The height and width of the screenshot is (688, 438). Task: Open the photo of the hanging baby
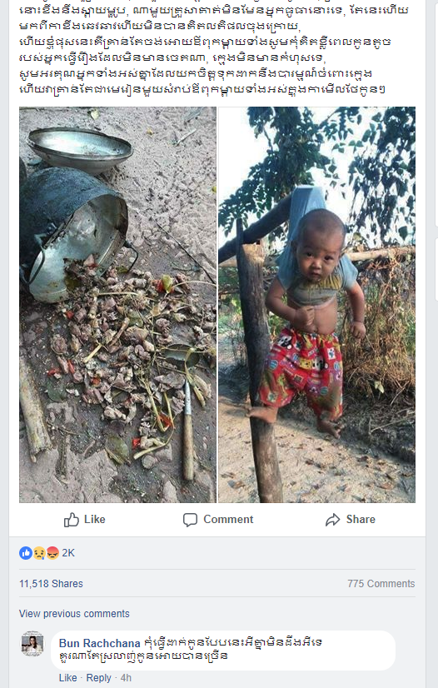(x=316, y=305)
